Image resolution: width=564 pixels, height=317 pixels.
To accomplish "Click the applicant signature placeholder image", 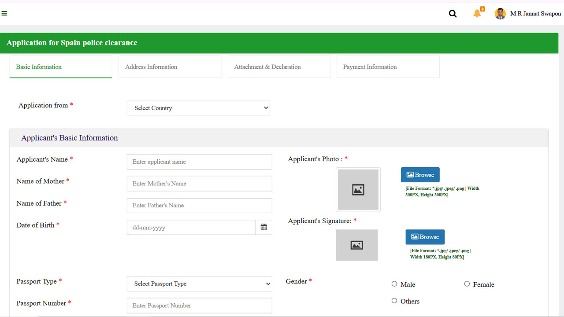I will (356, 245).
